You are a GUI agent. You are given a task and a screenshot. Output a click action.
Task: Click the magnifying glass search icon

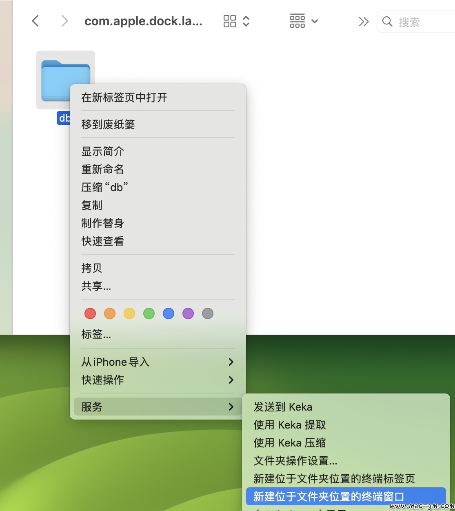point(387,21)
